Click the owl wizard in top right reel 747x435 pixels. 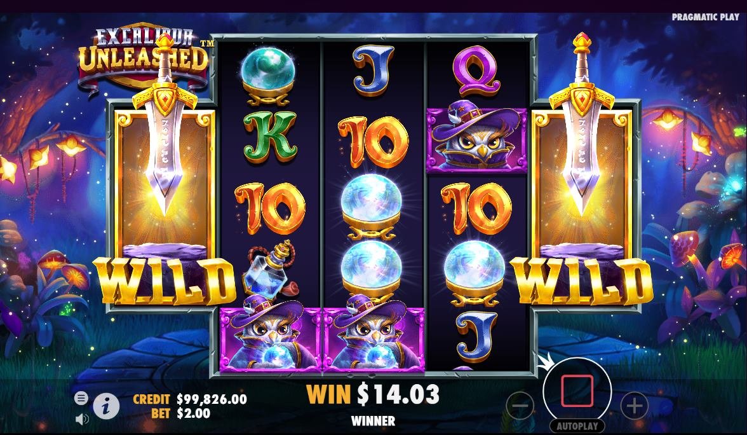pos(476,140)
